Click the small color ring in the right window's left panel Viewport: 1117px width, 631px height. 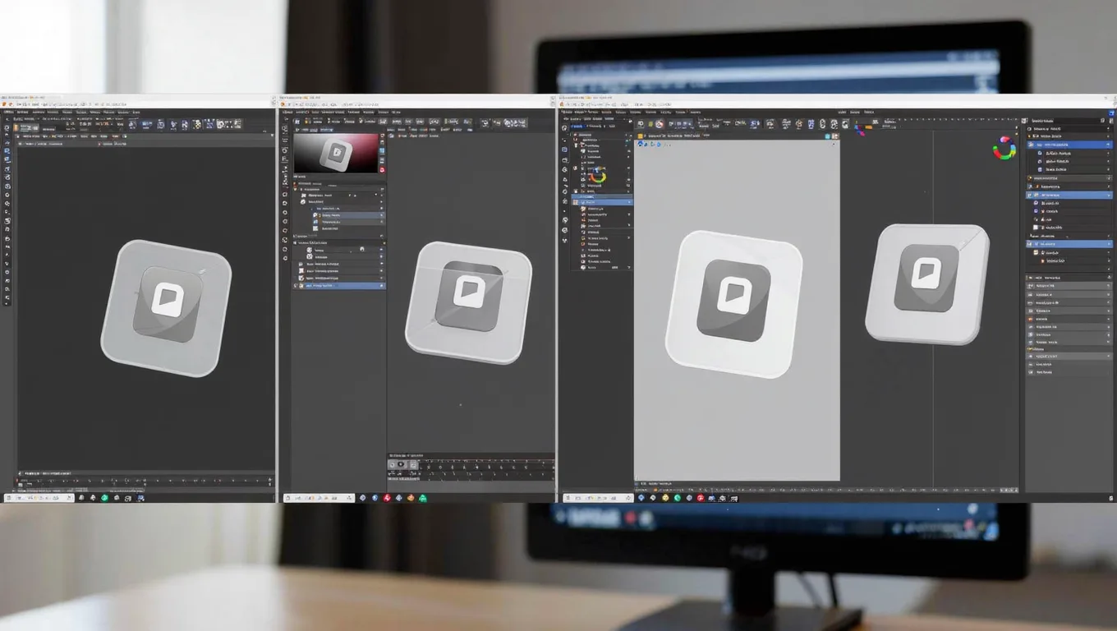point(598,176)
